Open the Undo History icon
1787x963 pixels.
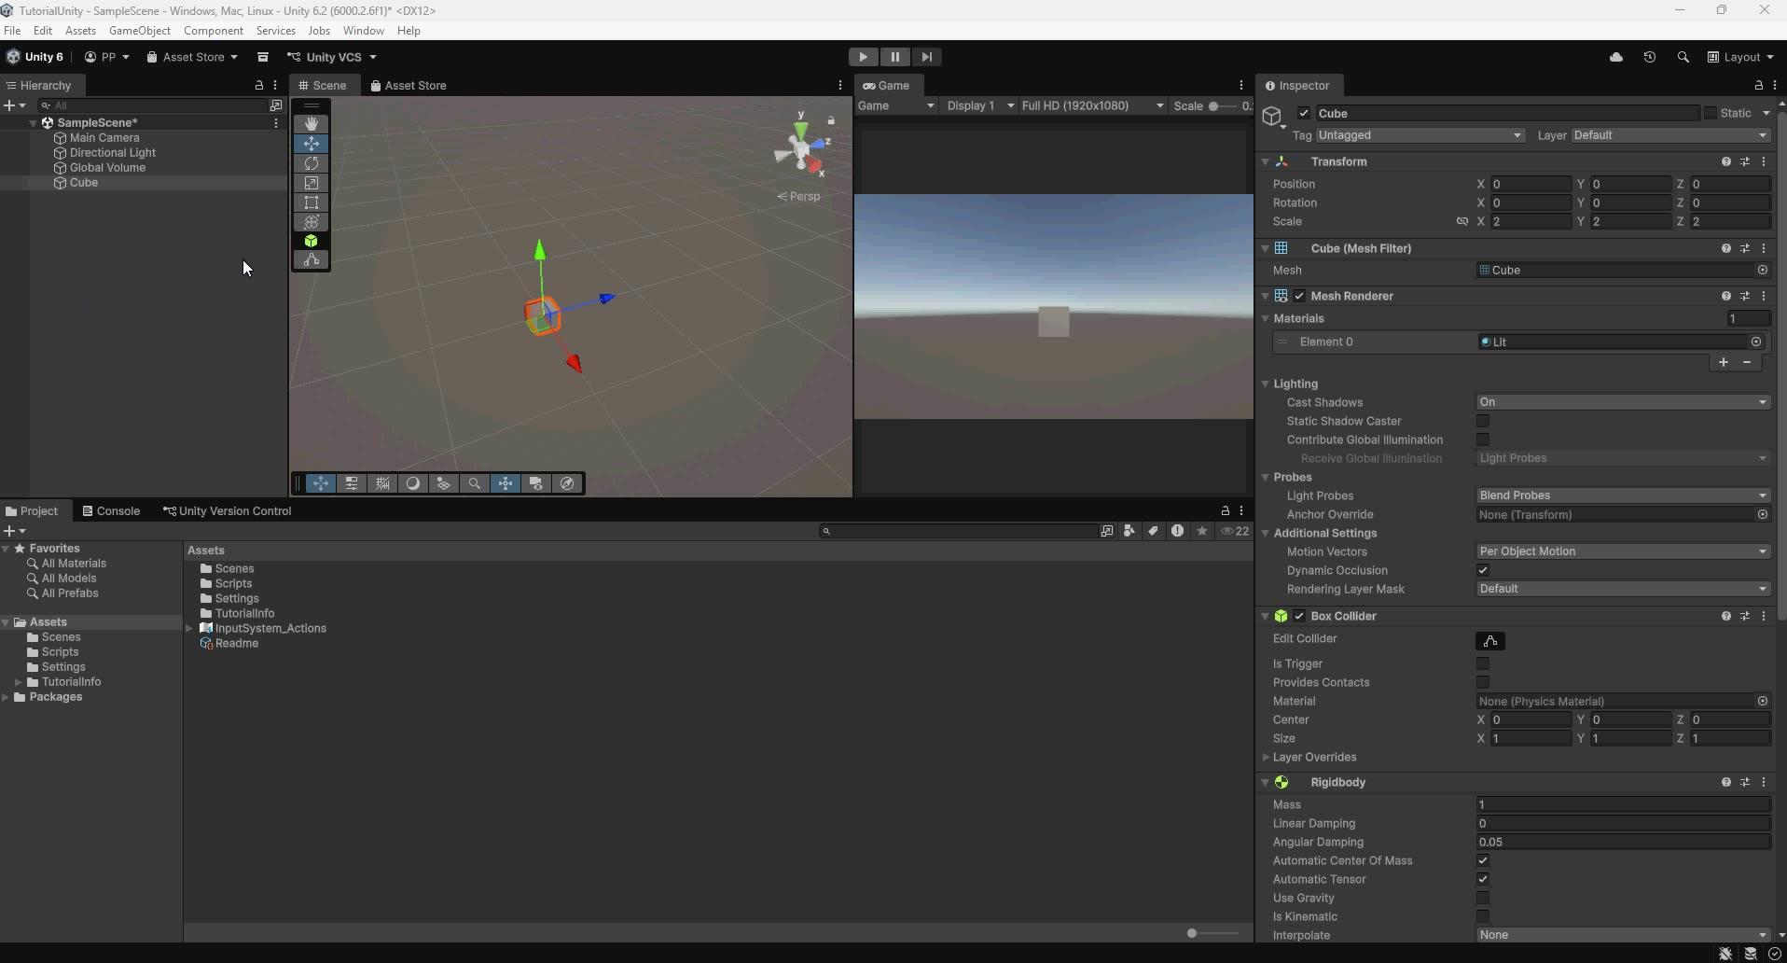coord(1649,57)
